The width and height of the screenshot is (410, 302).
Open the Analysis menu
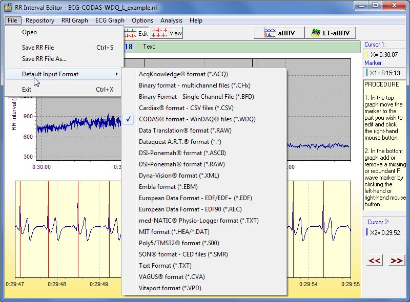tap(171, 20)
